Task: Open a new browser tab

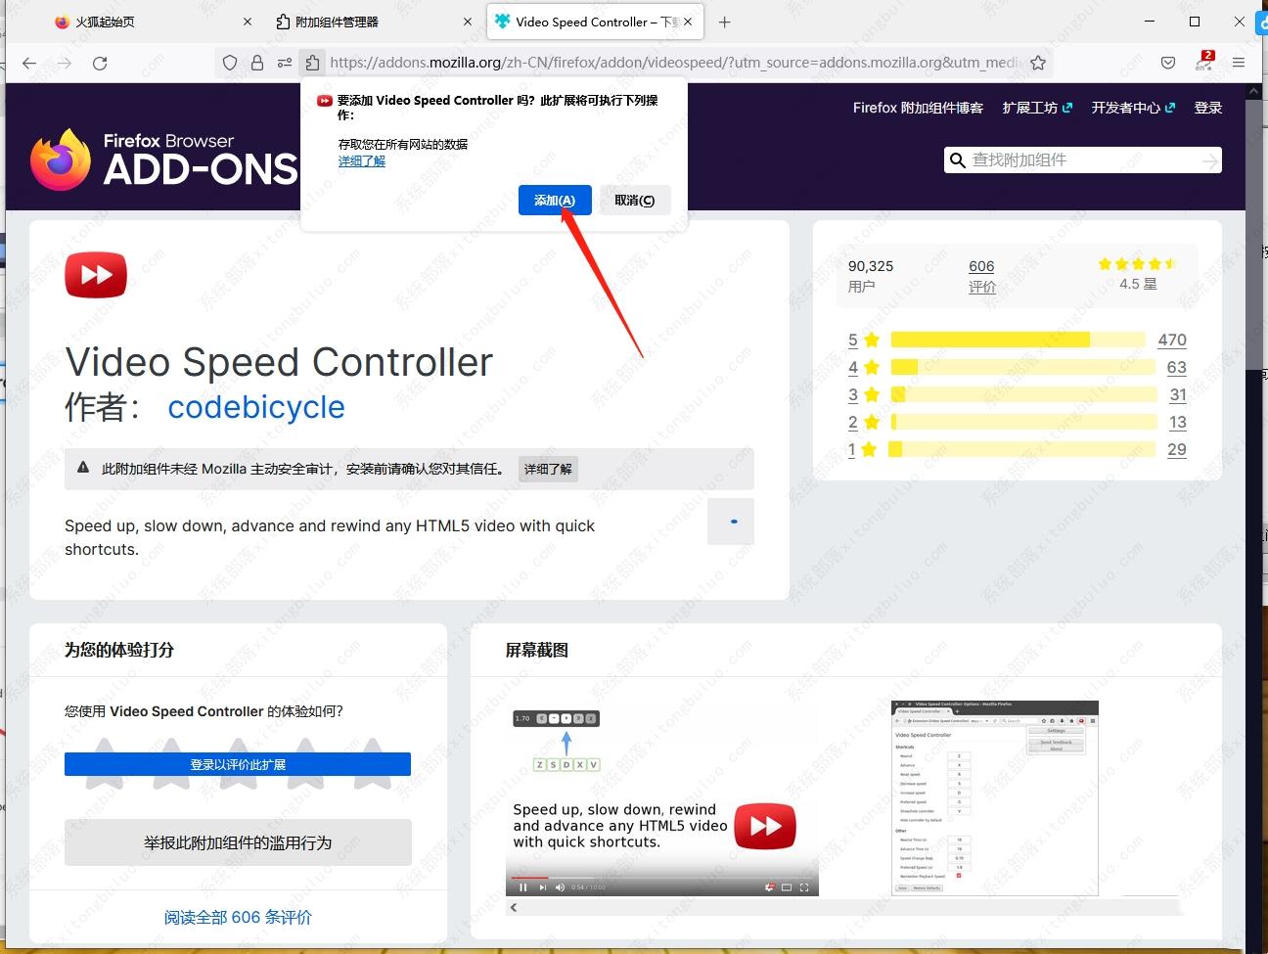Action: tap(724, 22)
